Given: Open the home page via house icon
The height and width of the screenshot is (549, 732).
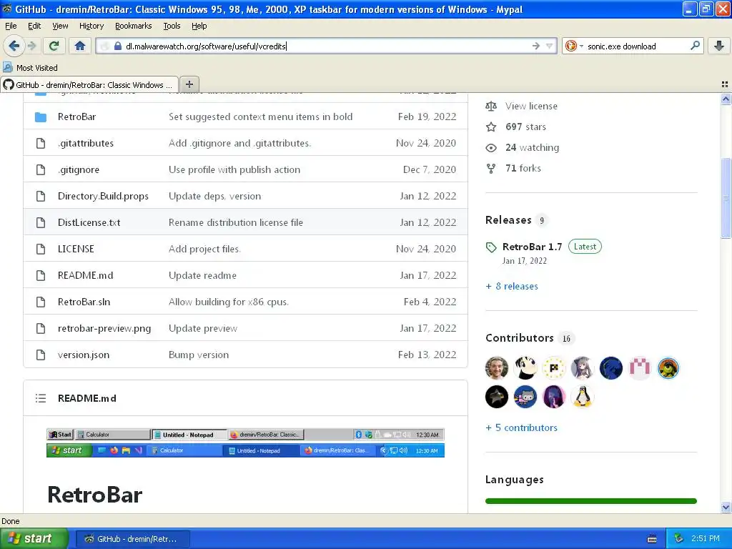Looking at the screenshot, I should pyautogui.click(x=80, y=46).
